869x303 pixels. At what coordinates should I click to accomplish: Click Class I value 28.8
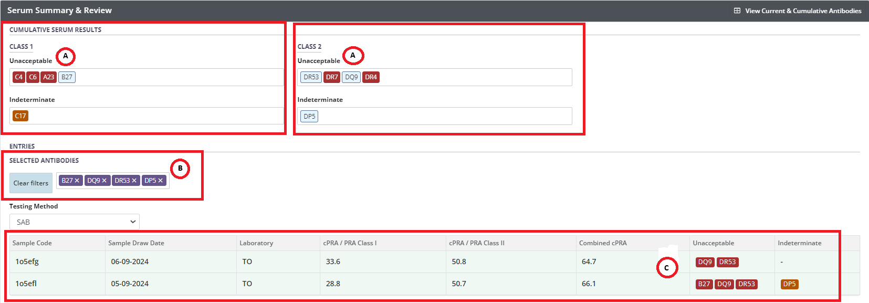coord(333,284)
